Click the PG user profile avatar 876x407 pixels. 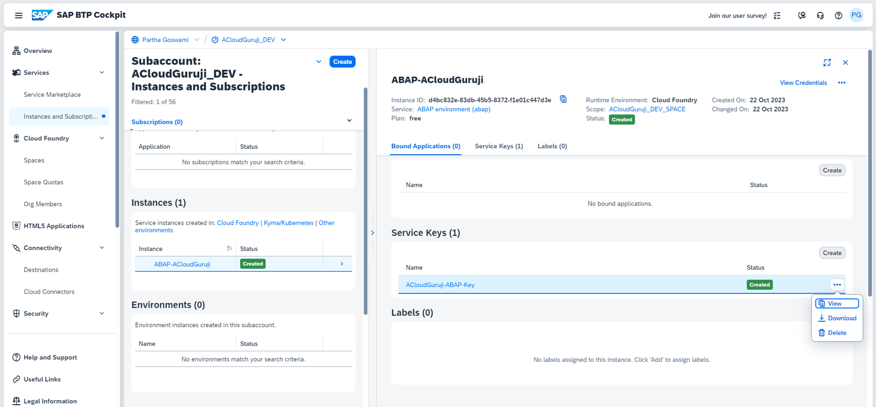(856, 15)
